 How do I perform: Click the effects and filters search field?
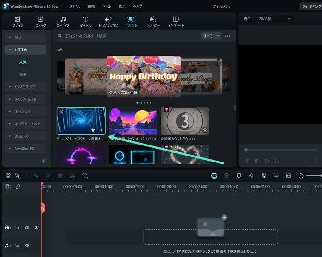pyautogui.click(x=127, y=36)
